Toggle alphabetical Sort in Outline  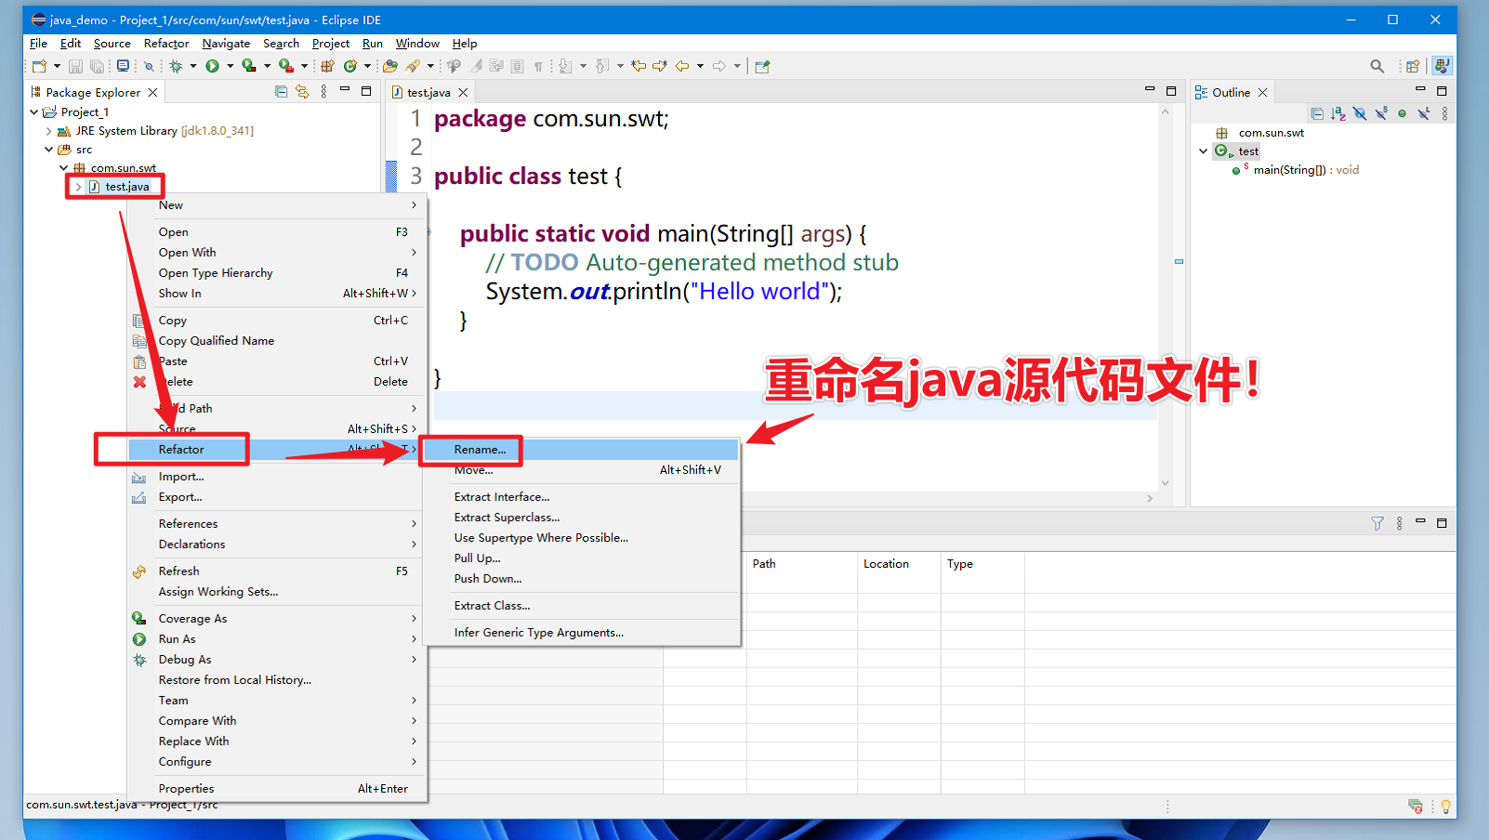click(x=1338, y=113)
